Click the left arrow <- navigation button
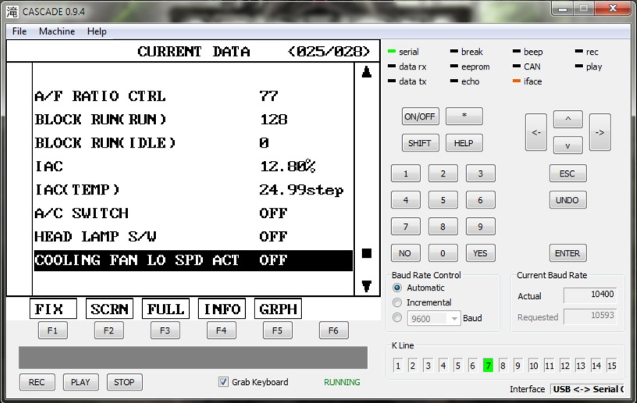 536,133
